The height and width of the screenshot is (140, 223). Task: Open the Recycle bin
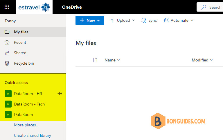pos(33,63)
